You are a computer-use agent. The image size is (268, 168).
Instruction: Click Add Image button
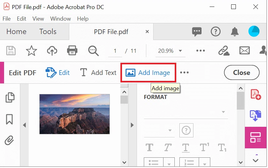(148, 73)
